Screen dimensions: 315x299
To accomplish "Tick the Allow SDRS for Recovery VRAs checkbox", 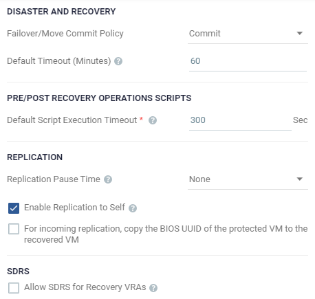I will point(14,288).
